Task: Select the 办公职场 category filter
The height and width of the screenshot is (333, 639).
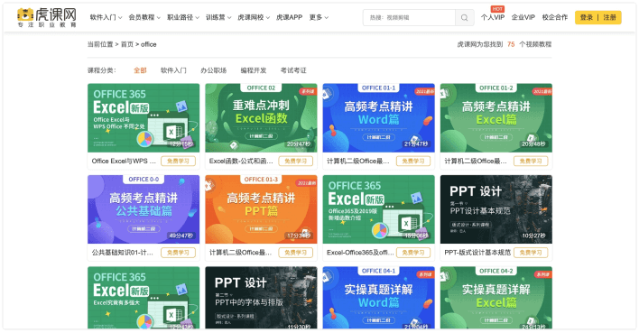Action: pos(214,70)
